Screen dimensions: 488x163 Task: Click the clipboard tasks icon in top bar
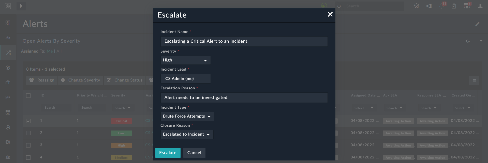(454, 6)
